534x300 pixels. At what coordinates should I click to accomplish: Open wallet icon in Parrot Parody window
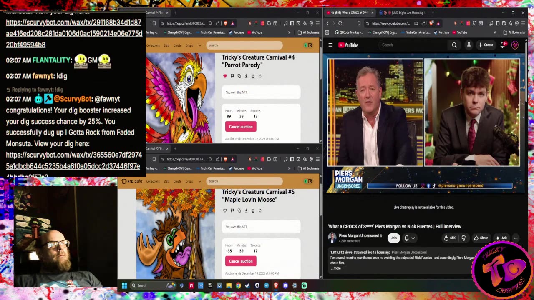(310, 45)
